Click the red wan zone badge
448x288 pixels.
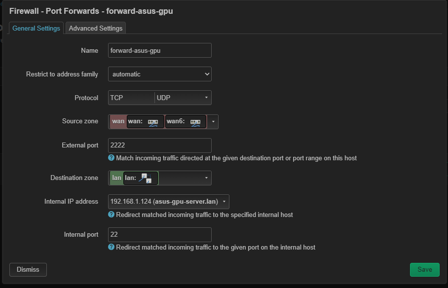(118, 121)
